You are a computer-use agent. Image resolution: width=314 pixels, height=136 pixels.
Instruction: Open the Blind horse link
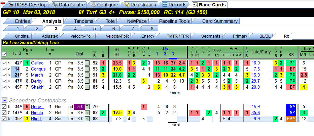click(36, 119)
